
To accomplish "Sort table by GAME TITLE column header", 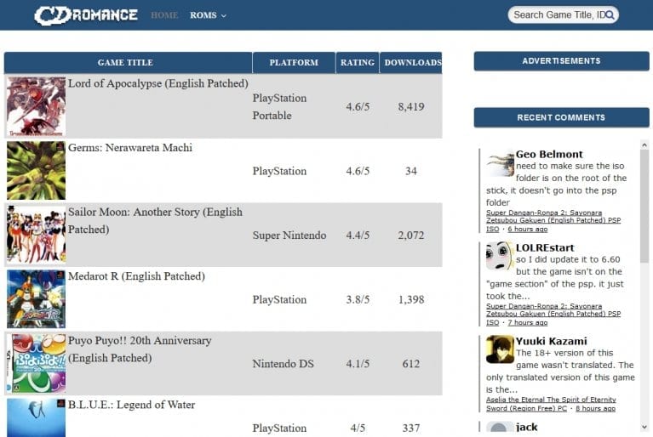I will (x=125, y=63).
